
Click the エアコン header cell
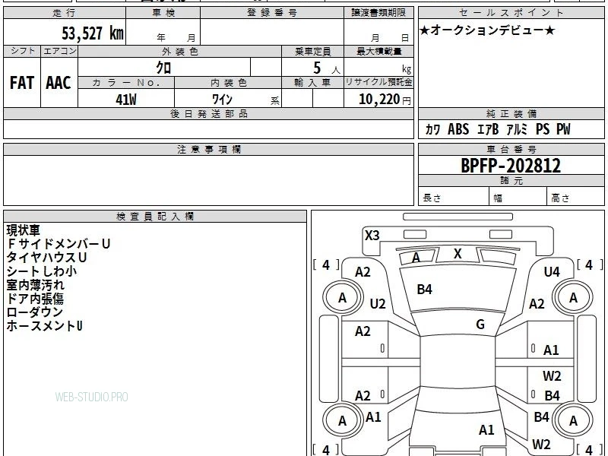click(59, 51)
